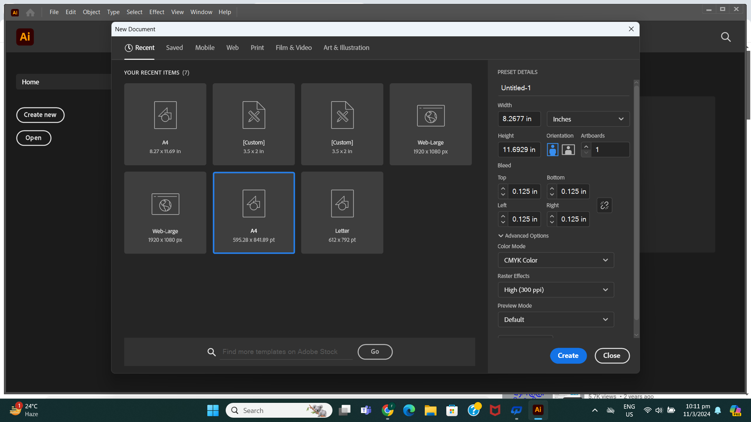
Task: Decrease the Bottom bleed value
Action: 552,195
